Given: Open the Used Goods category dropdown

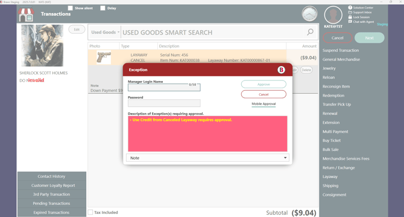Looking at the screenshot, I should point(105,32).
